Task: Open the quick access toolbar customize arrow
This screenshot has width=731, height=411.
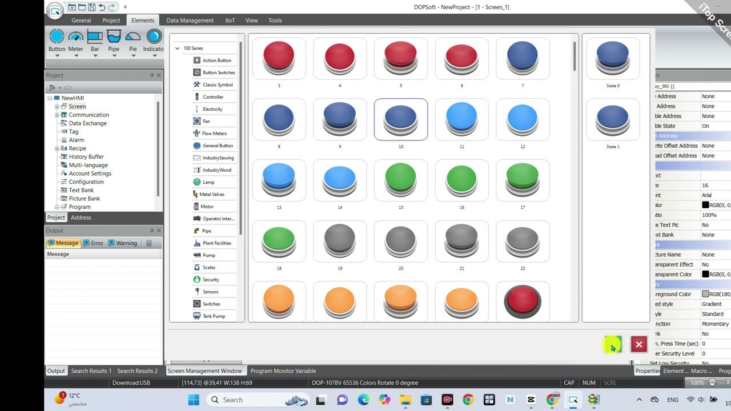Action: (x=125, y=7)
